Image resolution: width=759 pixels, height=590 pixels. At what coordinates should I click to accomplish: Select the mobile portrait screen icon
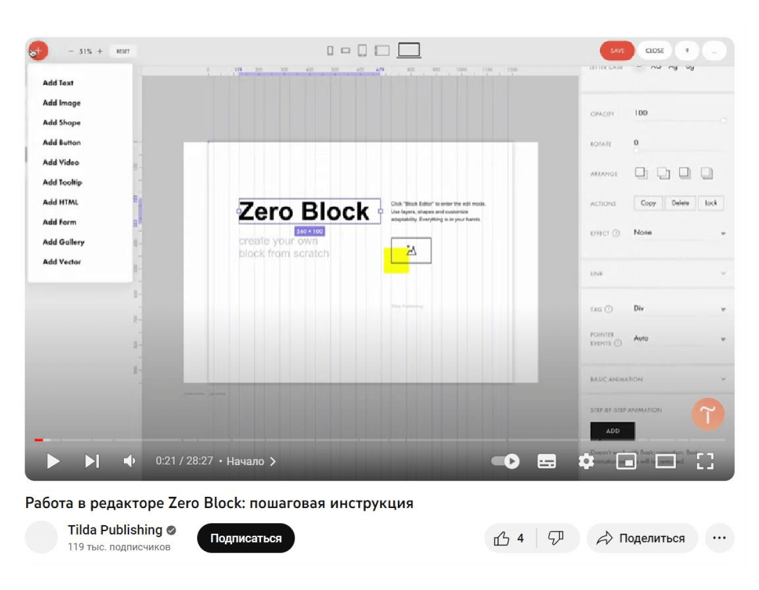pyautogui.click(x=330, y=51)
